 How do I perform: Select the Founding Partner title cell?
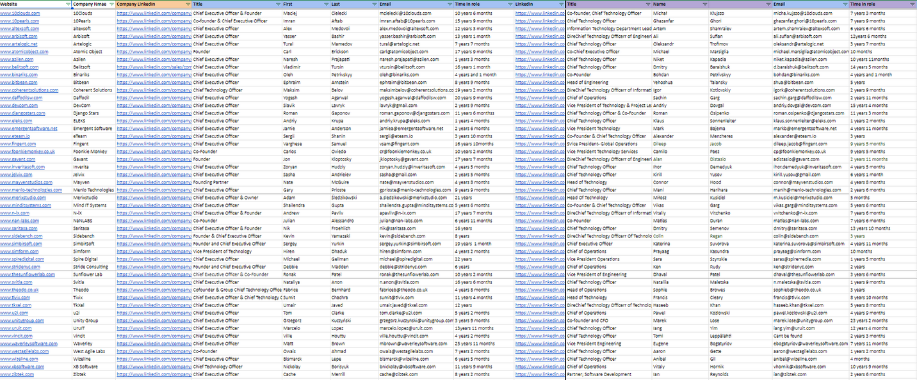[x=237, y=182]
